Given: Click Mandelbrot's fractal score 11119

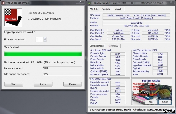Looking at the screenshot, I should pyautogui.click(x=118, y=91).
